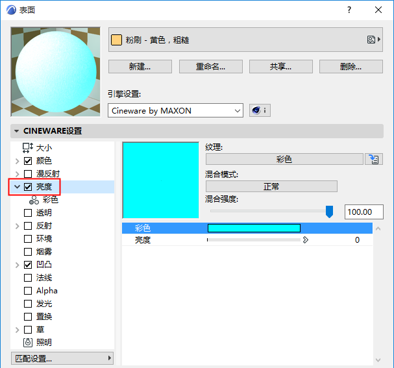This screenshot has width=394, height=368.
Task: Enable the 烟雾 checkbox
Action: pyautogui.click(x=28, y=252)
